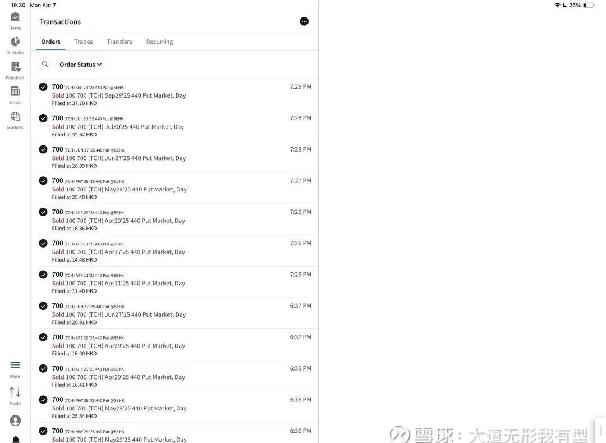
Task: Open the News icon in sidebar
Action: click(x=15, y=92)
